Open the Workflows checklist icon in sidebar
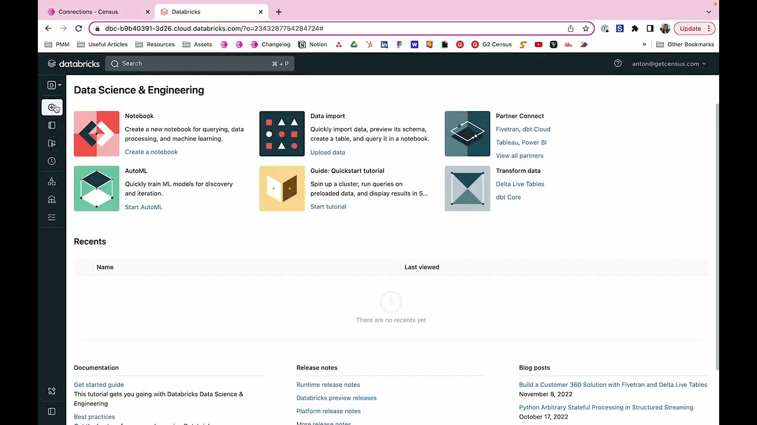 click(x=51, y=217)
